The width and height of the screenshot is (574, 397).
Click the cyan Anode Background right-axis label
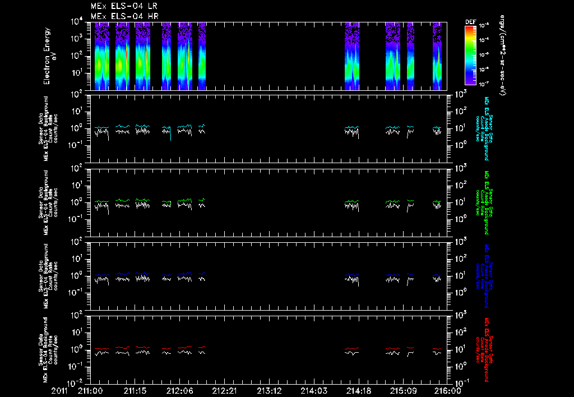point(484,128)
